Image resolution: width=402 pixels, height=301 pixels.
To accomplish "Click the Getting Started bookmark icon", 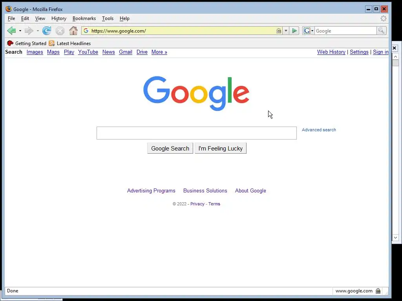I will (x=10, y=43).
